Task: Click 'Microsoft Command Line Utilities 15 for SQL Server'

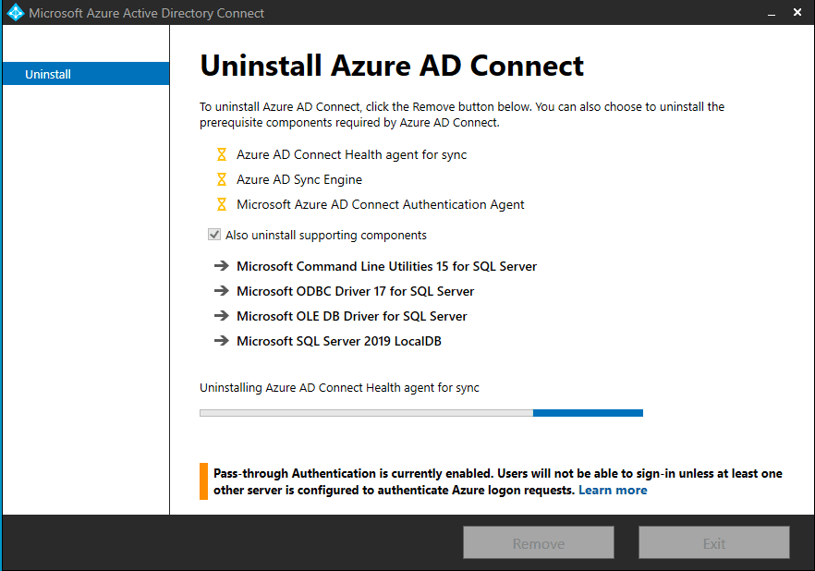Action: point(386,266)
